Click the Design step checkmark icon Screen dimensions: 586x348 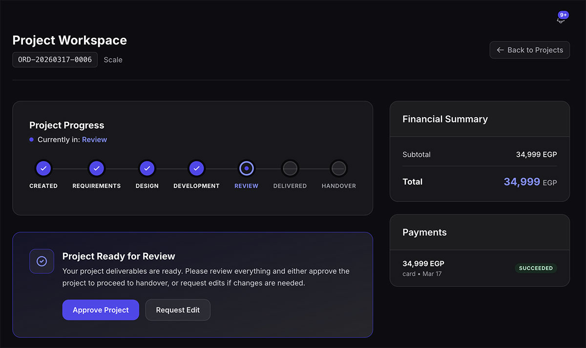tap(147, 168)
